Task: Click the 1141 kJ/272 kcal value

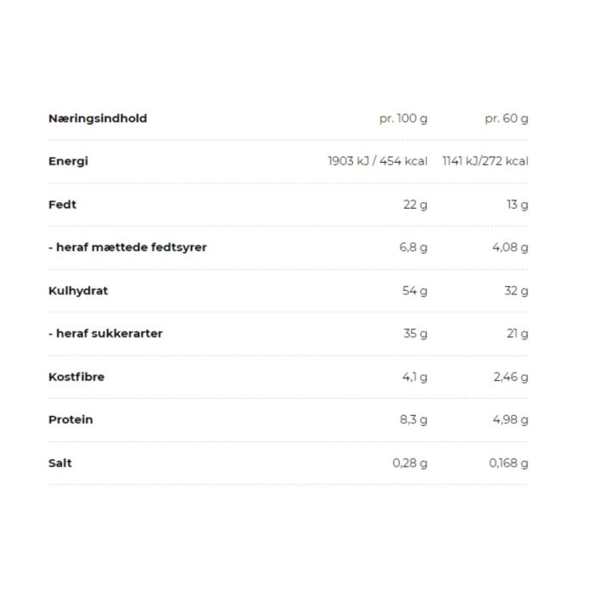Action: tap(485, 161)
